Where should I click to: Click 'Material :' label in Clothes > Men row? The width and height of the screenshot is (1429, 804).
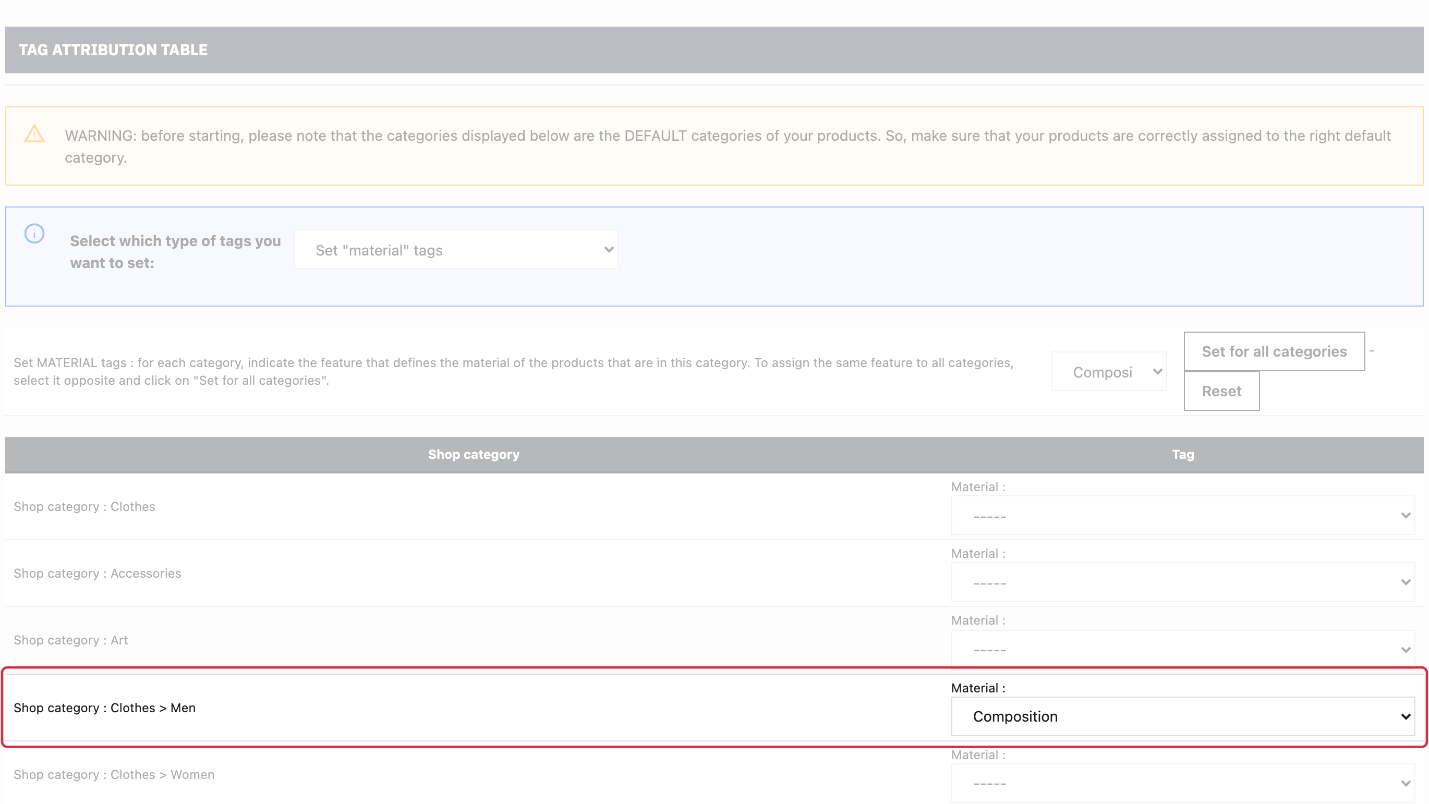click(978, 688)
